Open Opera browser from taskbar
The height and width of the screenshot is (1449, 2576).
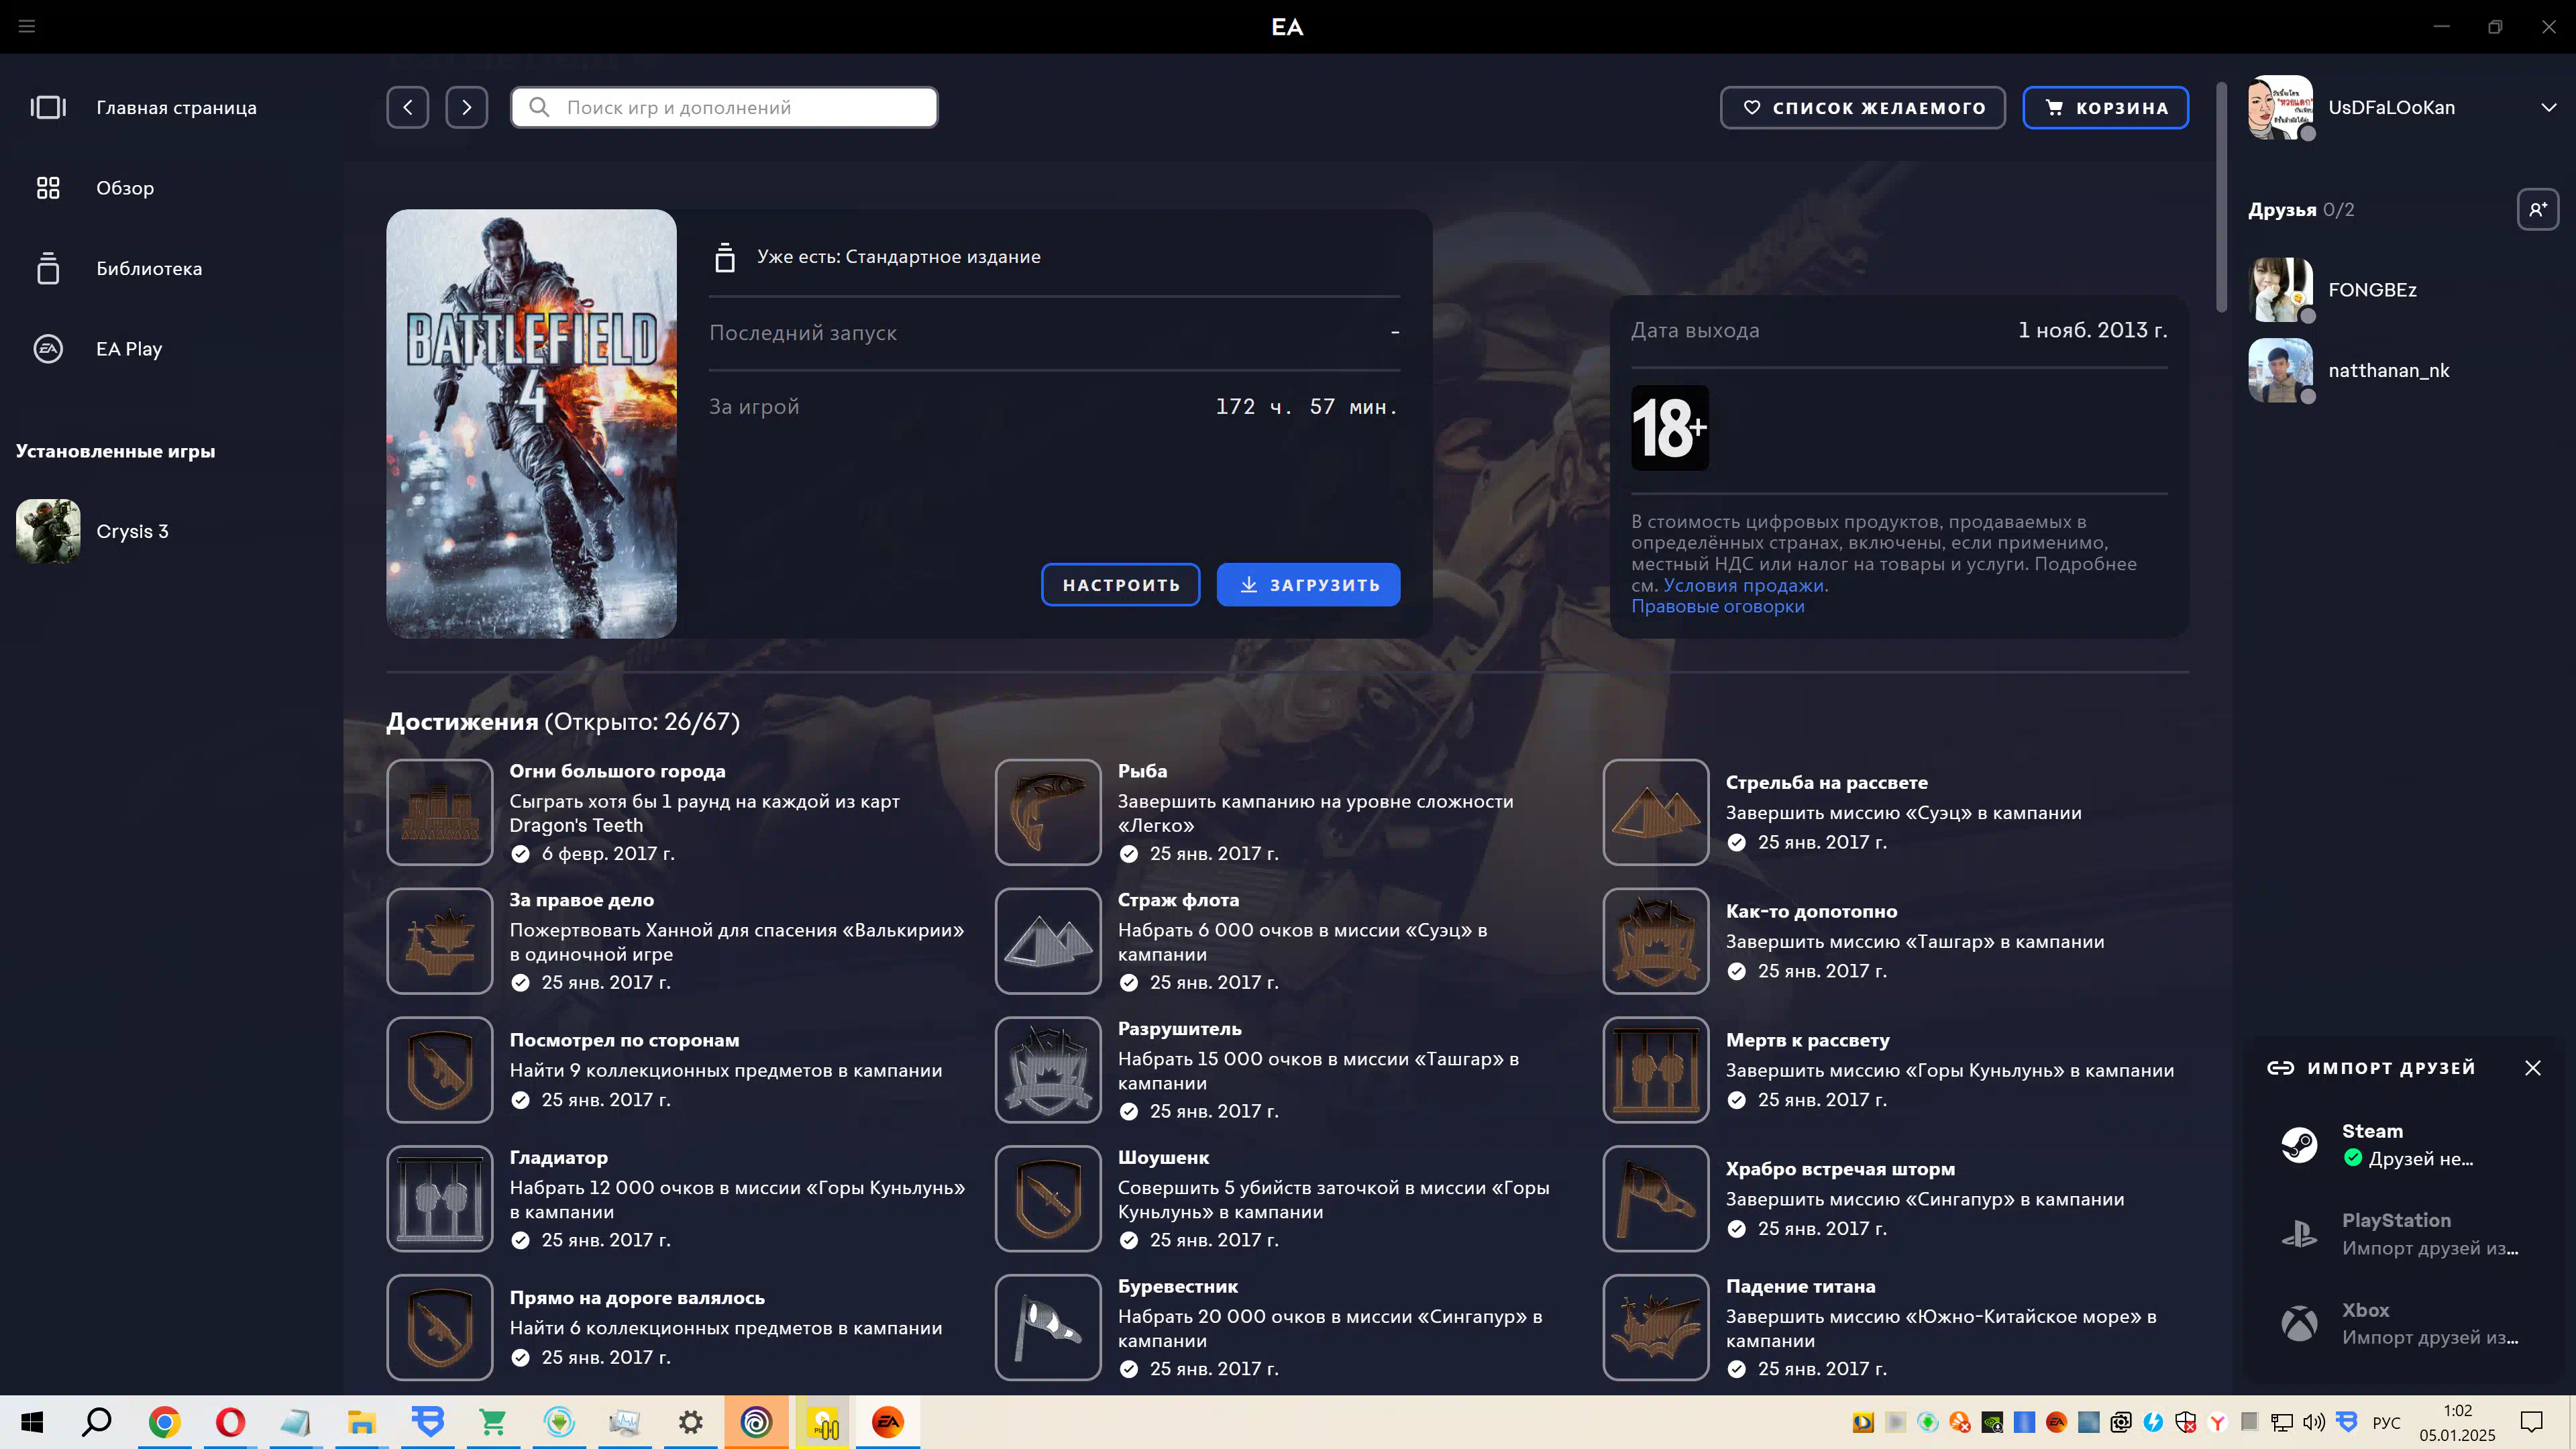pos(230,1422)
